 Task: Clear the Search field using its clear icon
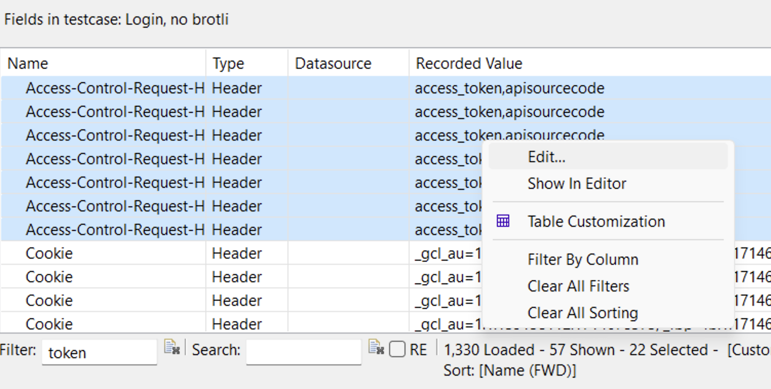click(x=376, y=347)
